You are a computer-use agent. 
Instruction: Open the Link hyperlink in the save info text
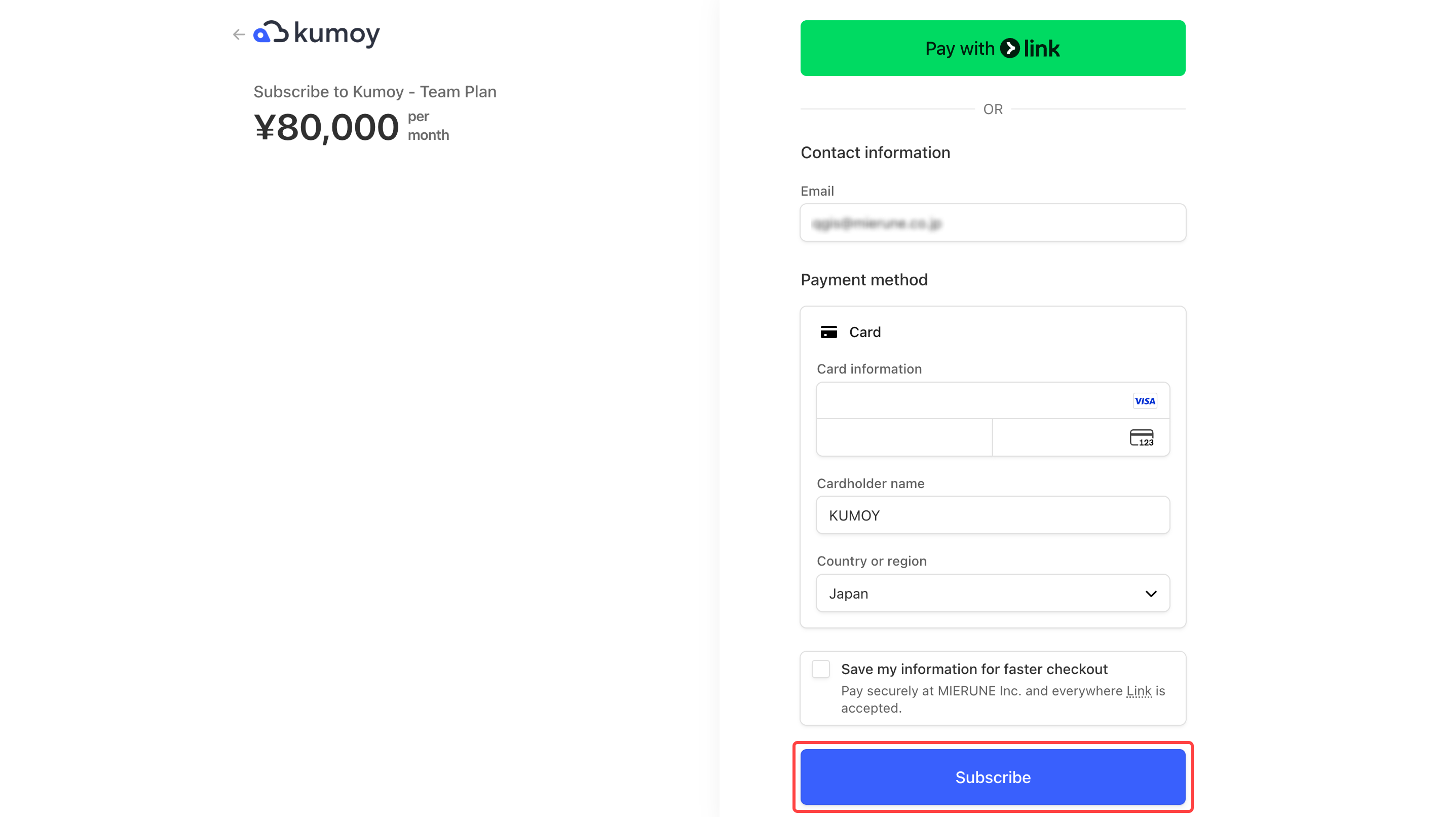1139,691
